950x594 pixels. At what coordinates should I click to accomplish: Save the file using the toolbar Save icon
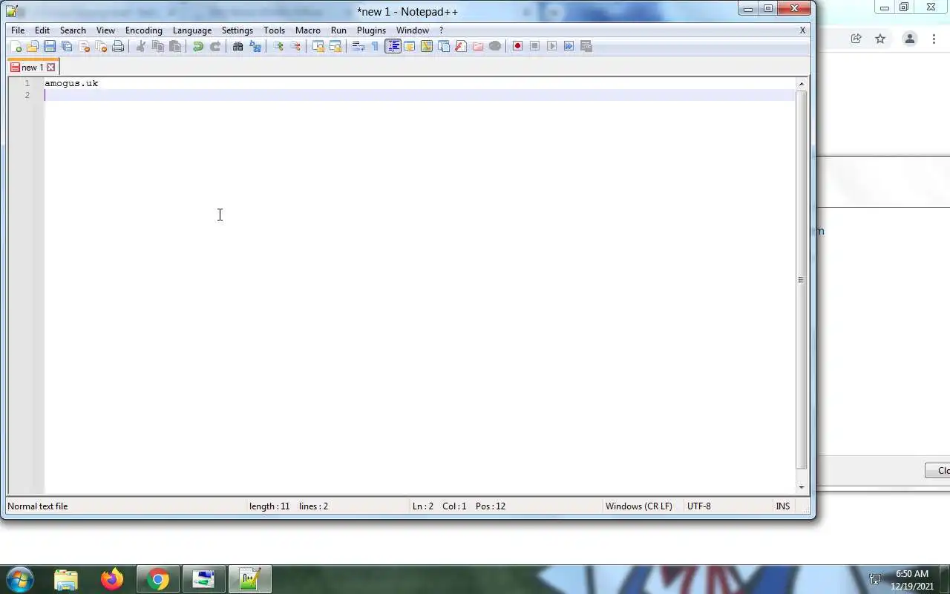tap(50, 46)
